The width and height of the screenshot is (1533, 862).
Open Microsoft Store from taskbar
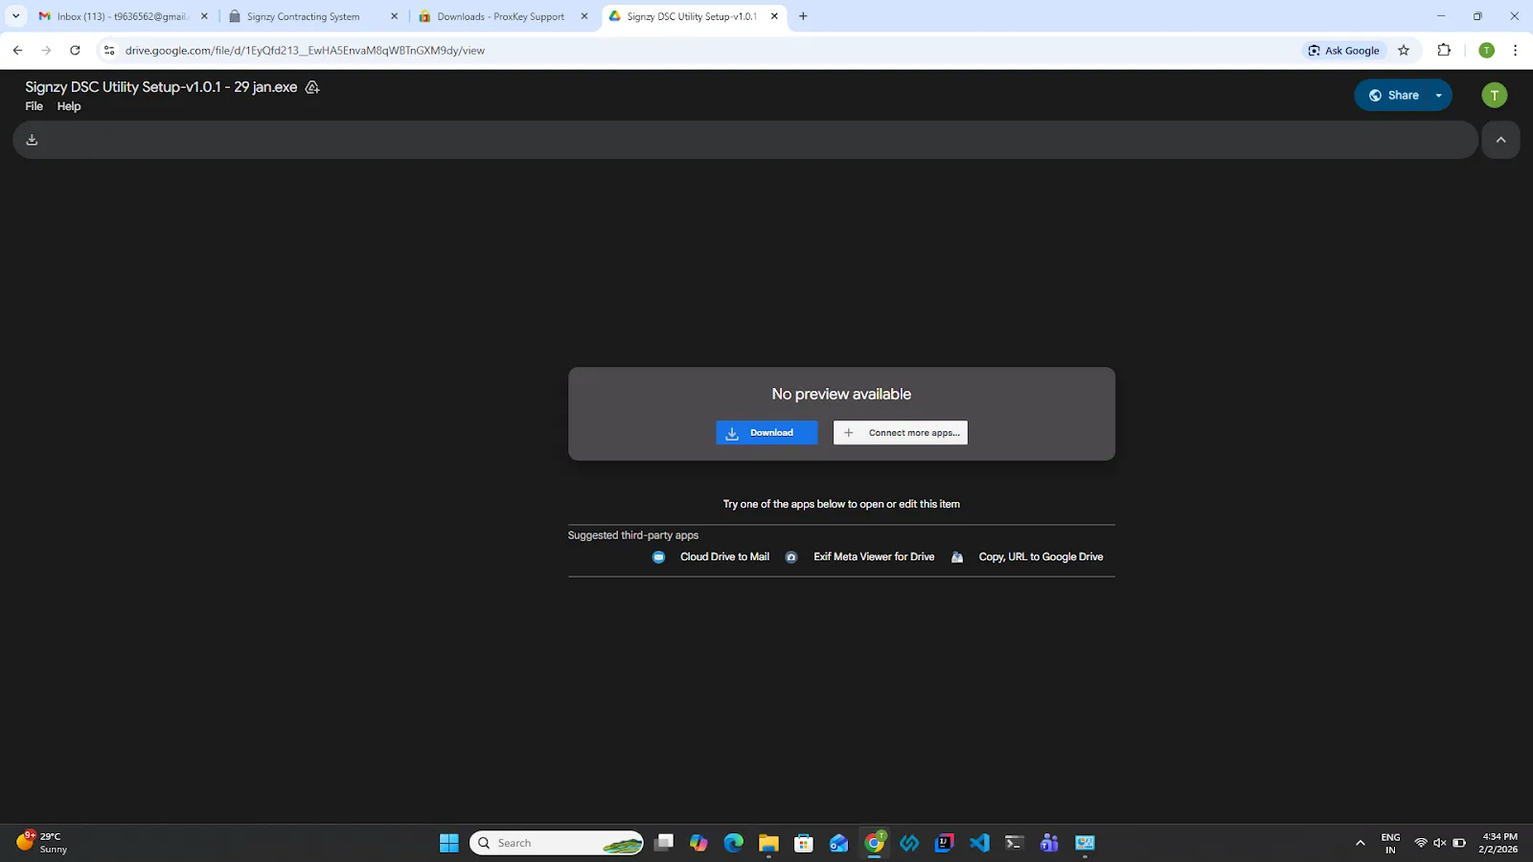point(804,843)
